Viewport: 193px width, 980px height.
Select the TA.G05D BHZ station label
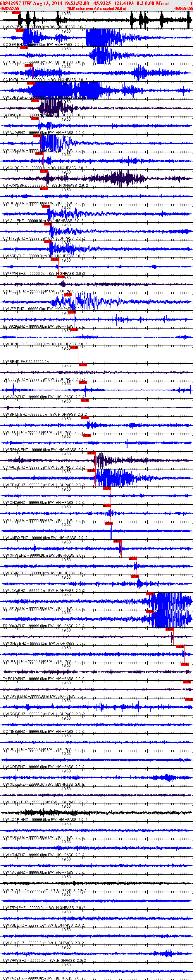point(44,379)
